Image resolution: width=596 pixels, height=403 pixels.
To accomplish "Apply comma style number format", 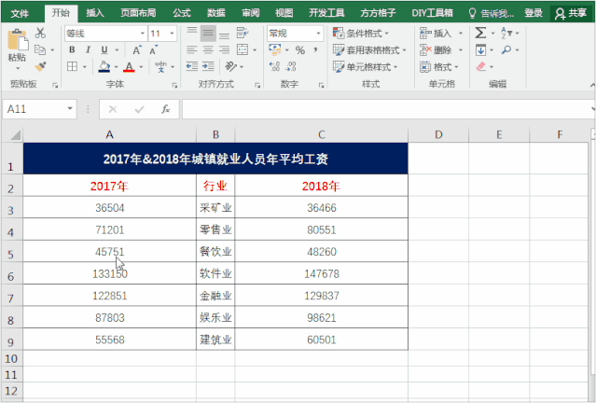I will 315,49.
